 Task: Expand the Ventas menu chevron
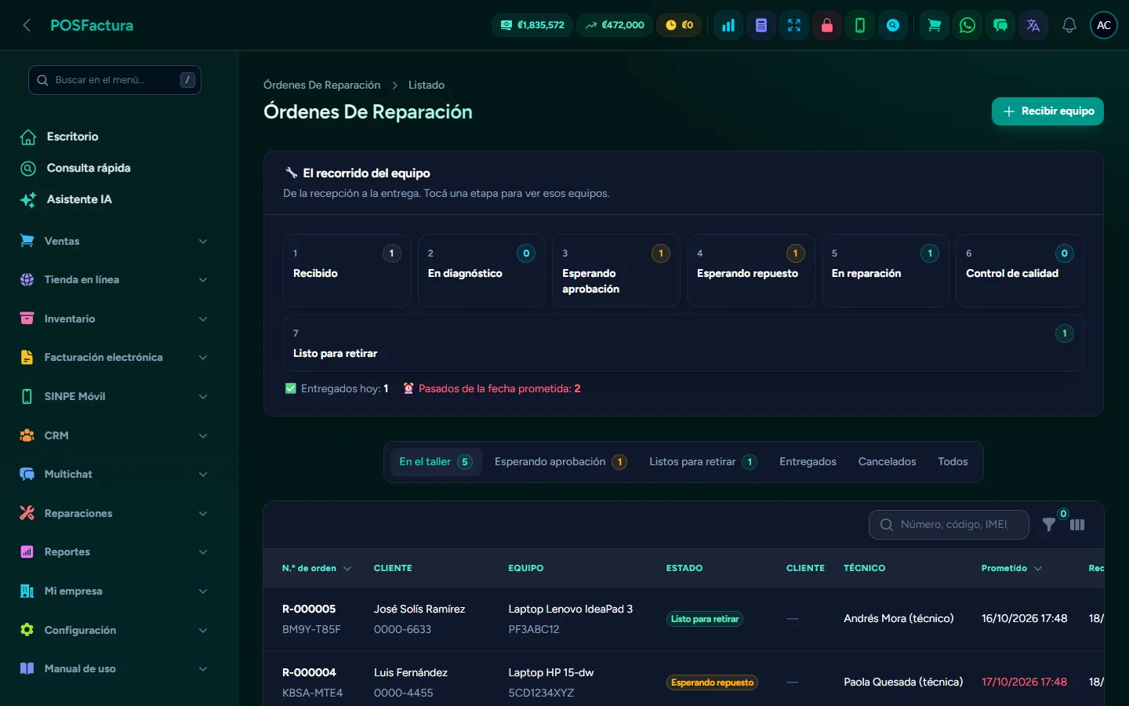click(203, 241)
